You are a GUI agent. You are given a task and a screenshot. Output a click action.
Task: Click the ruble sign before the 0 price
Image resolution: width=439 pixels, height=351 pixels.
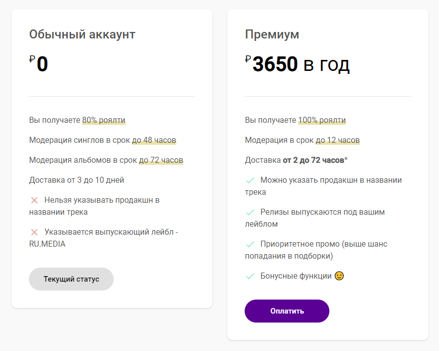32,59
